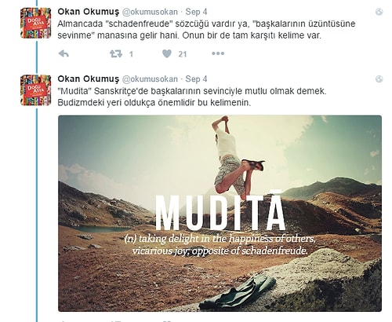Enlarge the Mudita image
This screenshot has height=322, width=392.
click(x=220, y=214)
